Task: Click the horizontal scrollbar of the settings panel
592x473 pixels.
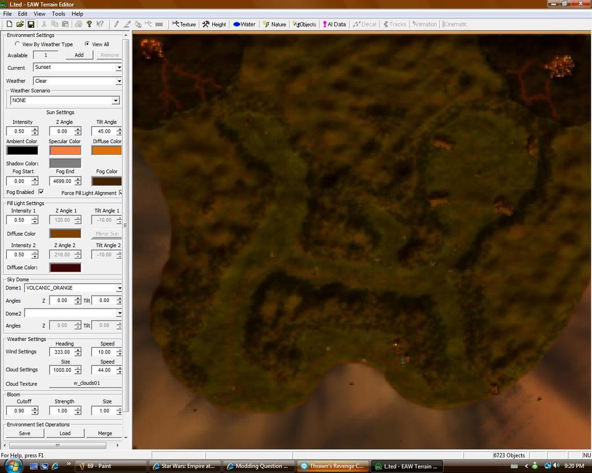Action: pos(61,445)
